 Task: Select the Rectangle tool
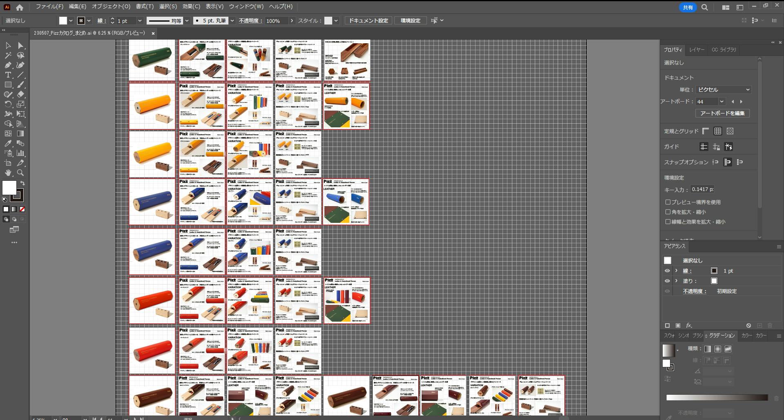click(8, 85)
